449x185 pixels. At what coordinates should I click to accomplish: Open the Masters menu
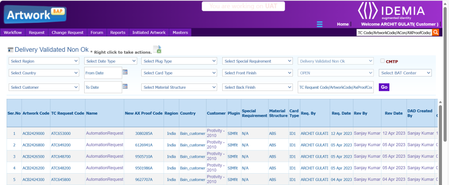tap(180, 33)
